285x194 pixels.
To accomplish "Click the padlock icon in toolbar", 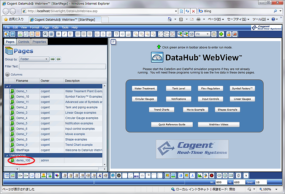I will 229,34.
